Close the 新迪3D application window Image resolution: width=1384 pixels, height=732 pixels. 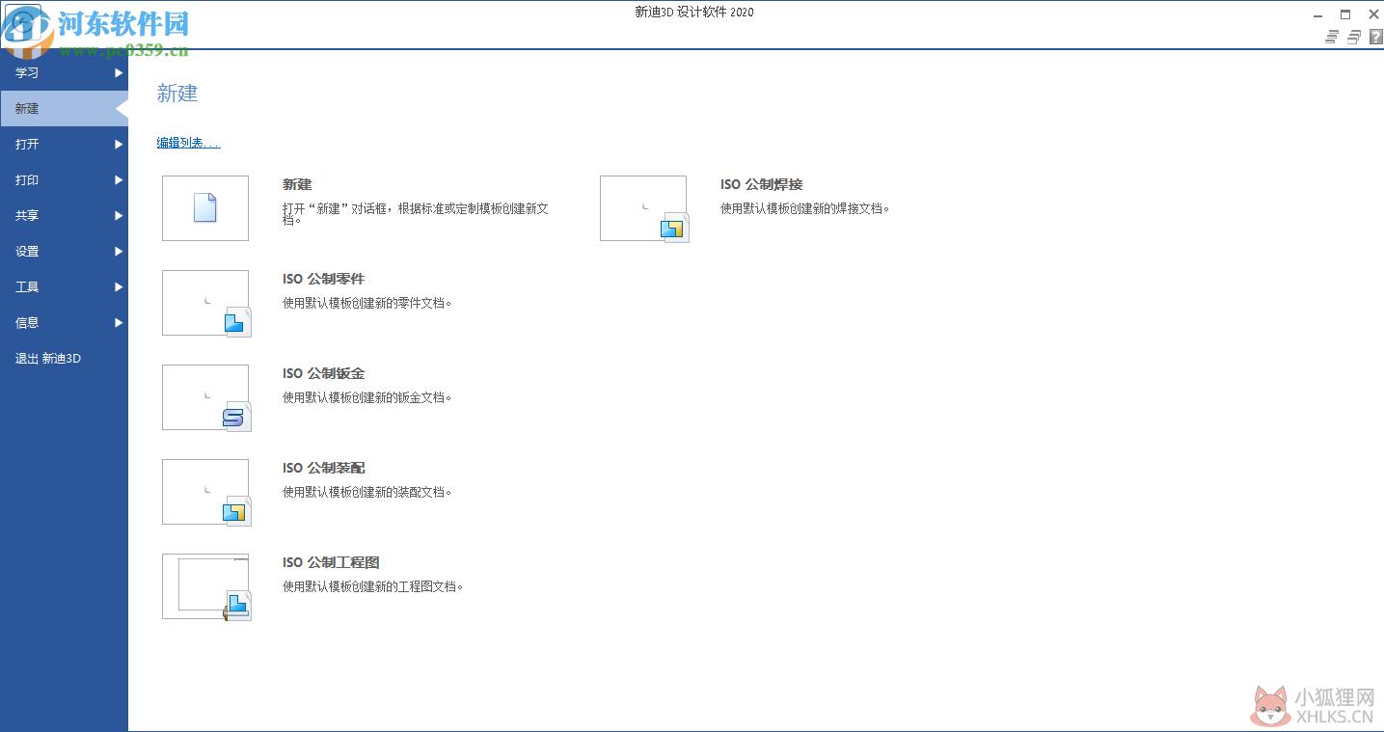click(x=1373, y=14)
